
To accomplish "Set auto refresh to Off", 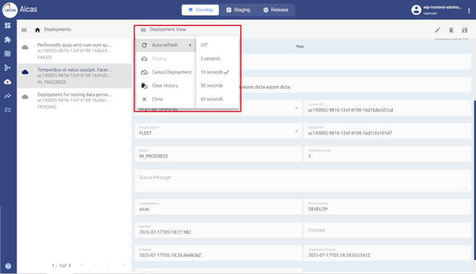I will (x=205, y=45).
